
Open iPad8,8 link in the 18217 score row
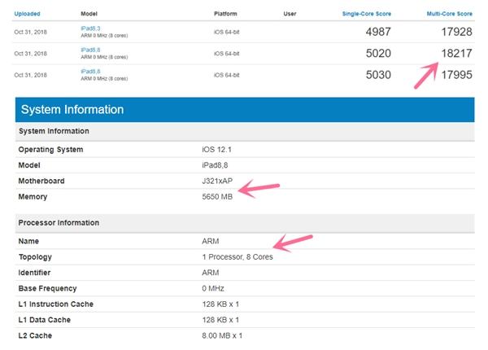click(x=90, y=50)
